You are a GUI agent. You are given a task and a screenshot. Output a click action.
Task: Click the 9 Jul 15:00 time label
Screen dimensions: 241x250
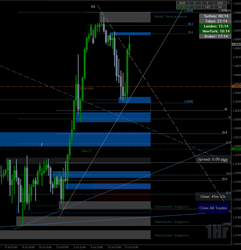coord(80,247)
